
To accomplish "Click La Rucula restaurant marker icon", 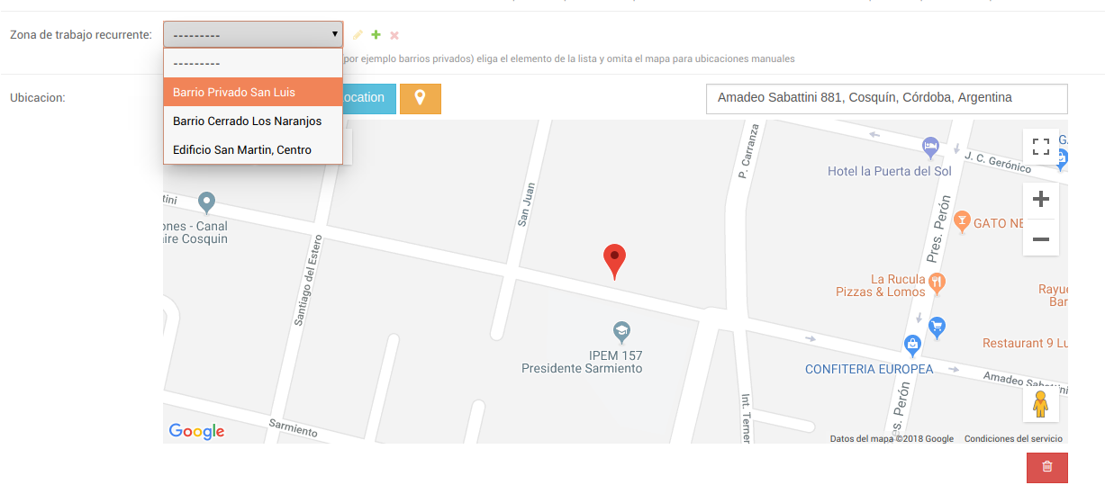I will tap(937, 283).
